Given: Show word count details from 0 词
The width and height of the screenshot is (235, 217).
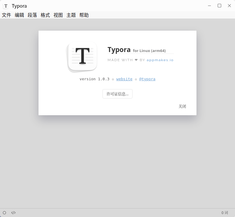Looking at the screenshot, I should [x=224, y=213].
